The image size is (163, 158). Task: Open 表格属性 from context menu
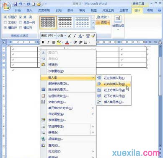click(68, 120)
